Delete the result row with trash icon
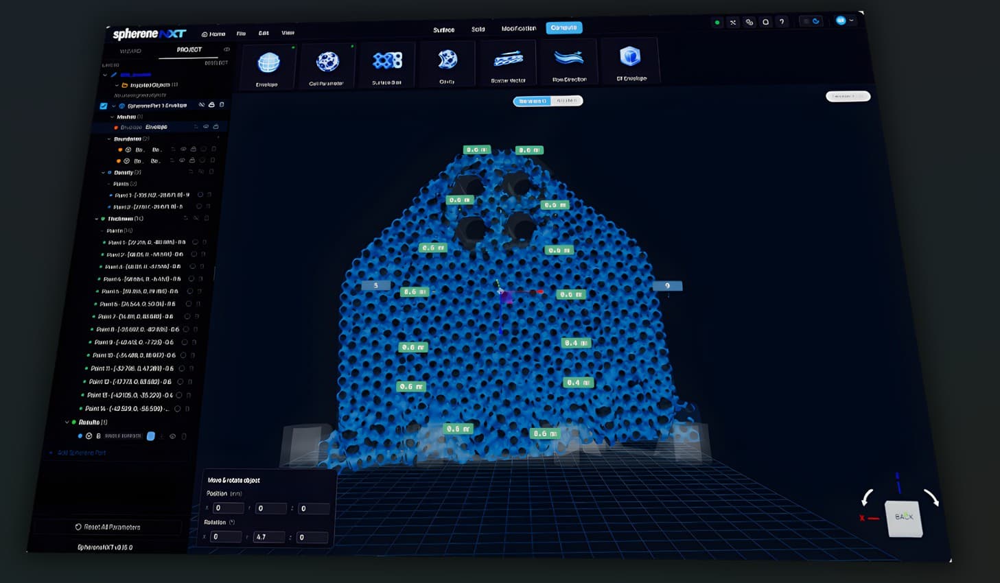Image resolution: width=1000 pixels, height=583 pixels. pyautogui.click(x=184, y=436)
